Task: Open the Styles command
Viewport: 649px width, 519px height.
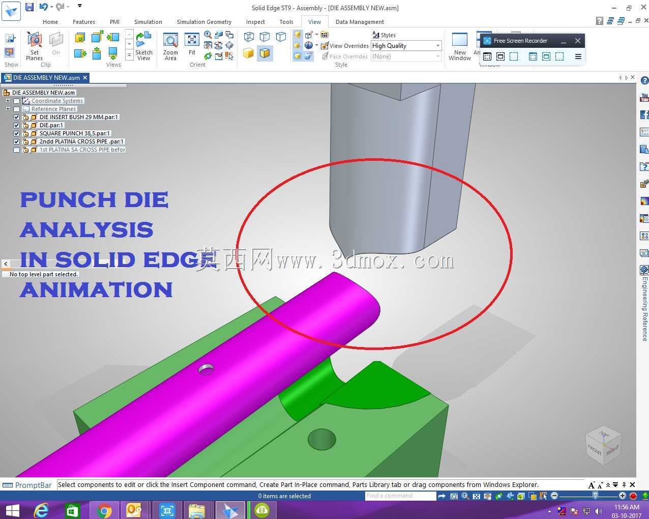Action: [x=384, y=35]
